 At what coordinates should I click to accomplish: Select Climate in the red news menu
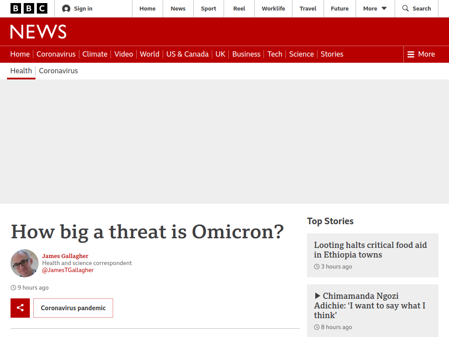95,54
